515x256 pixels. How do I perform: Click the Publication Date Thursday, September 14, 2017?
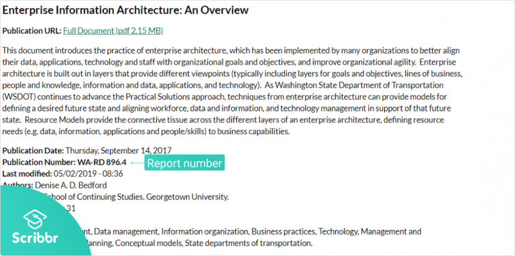click(87, 151)
